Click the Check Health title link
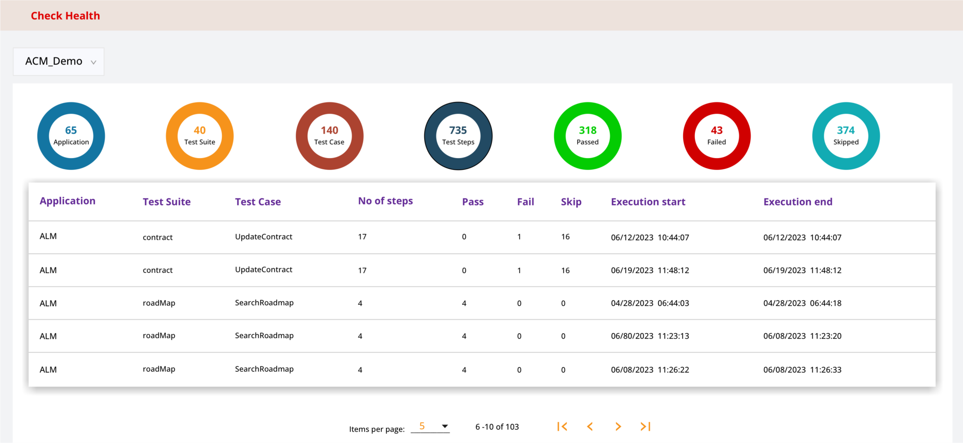Image resolution: width=963 pixels, height=443 pixels. tap(65, 16)
